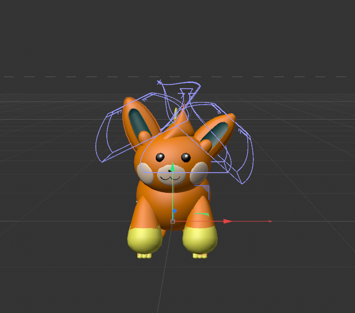This screenshot has width=355, height=313.
Task: Click the red X-axis arrow handle
Action: [x=228, y=221]
